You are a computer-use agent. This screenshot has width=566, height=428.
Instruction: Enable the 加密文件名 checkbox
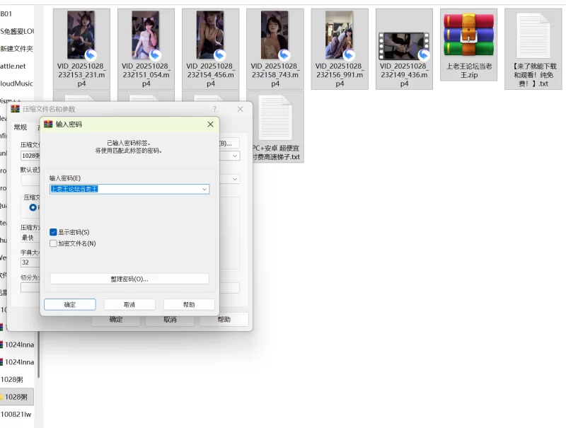[x=54, y=243]
